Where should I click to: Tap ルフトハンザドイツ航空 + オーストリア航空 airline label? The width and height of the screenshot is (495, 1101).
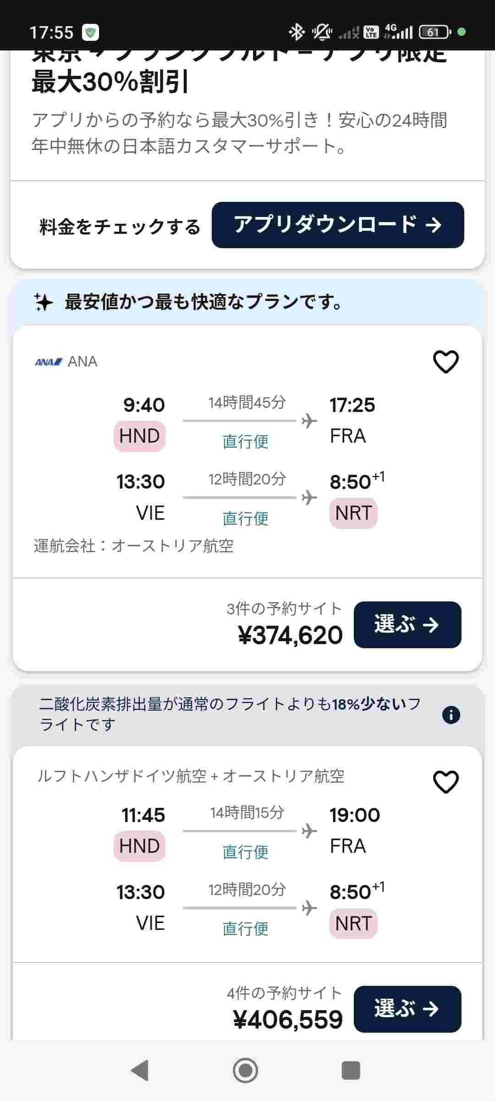coord(191,776)
